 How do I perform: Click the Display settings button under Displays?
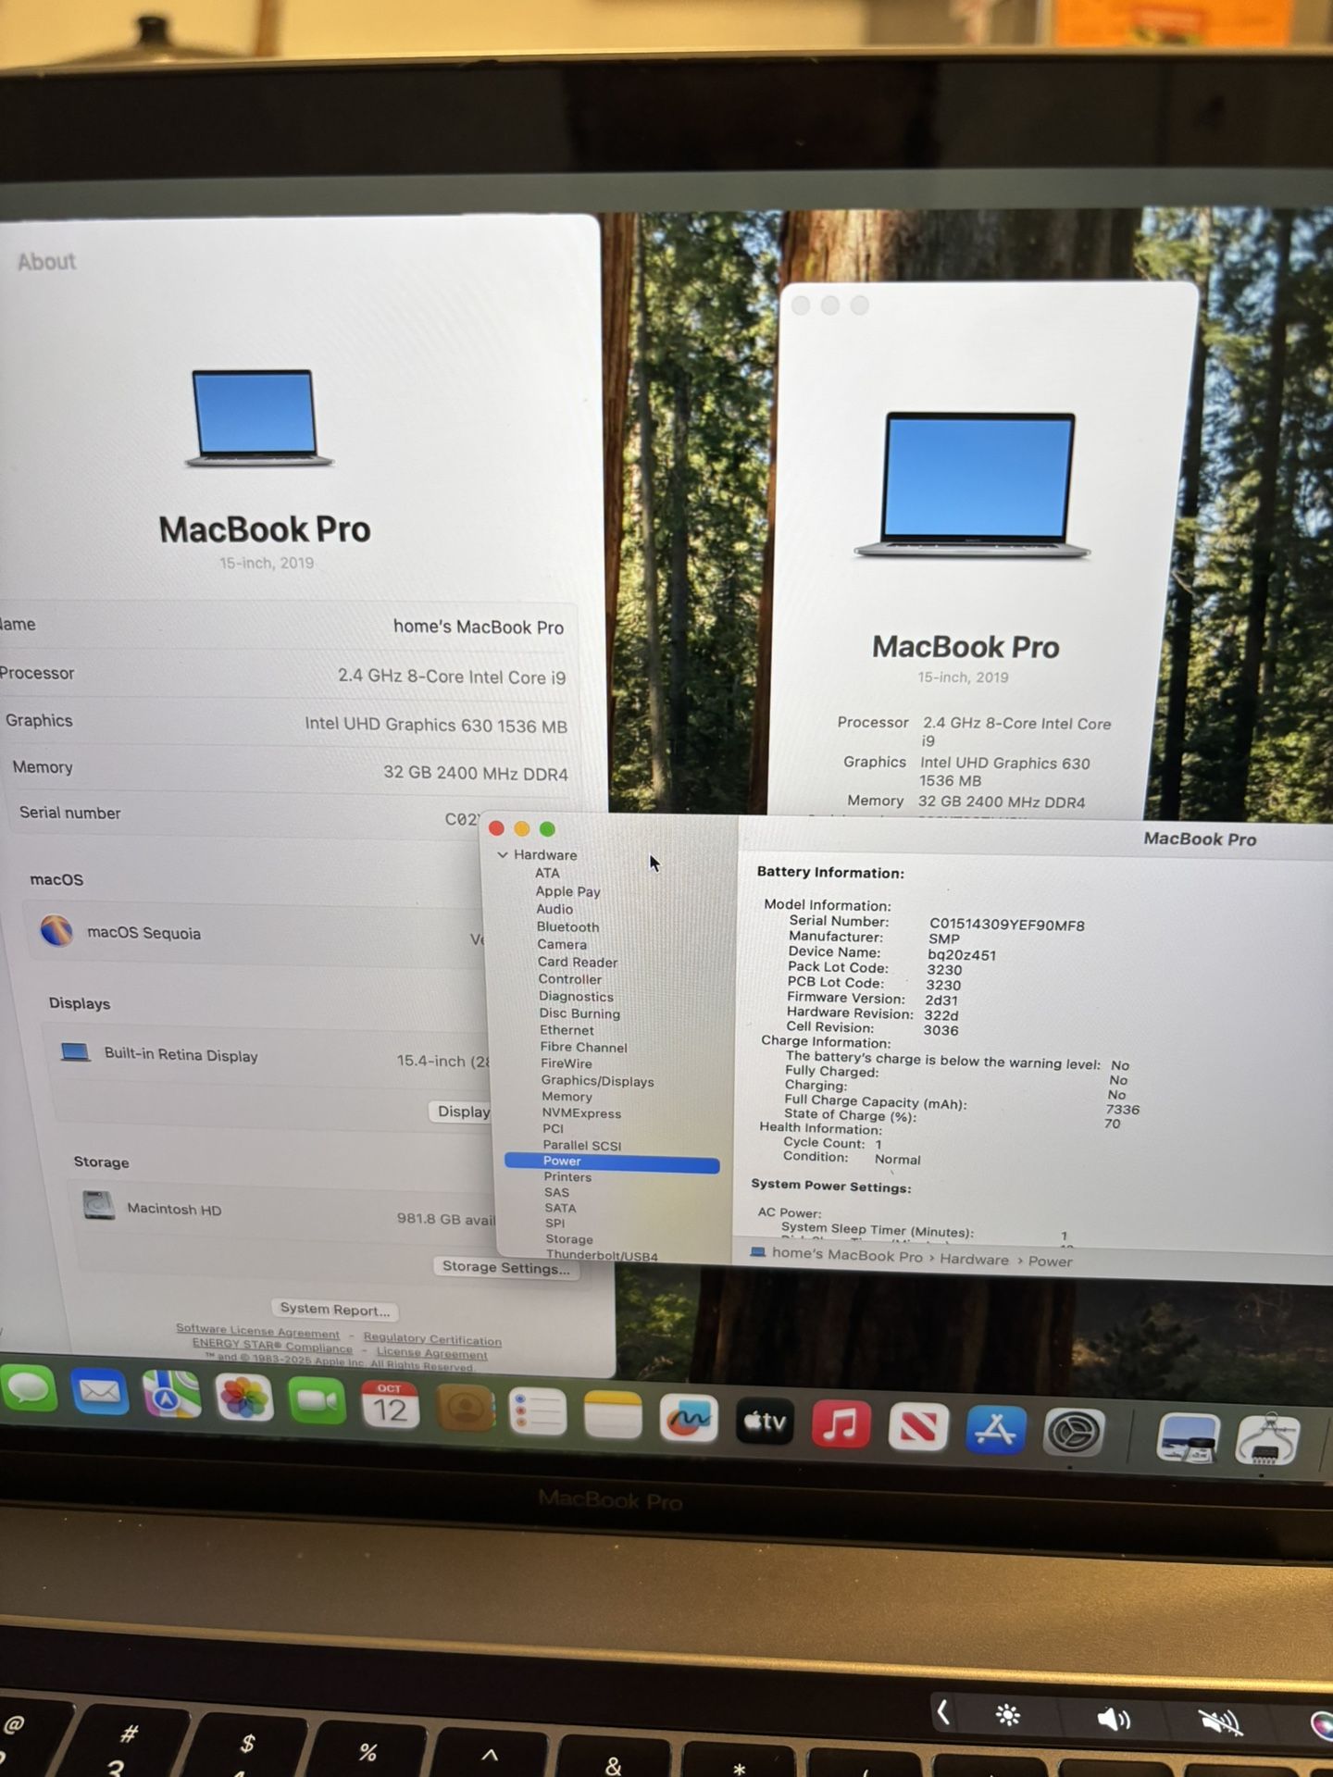(x=462, y=1112)
